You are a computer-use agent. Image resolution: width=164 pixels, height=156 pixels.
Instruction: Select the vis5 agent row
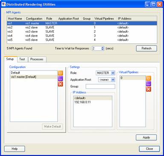click(82, 40)
